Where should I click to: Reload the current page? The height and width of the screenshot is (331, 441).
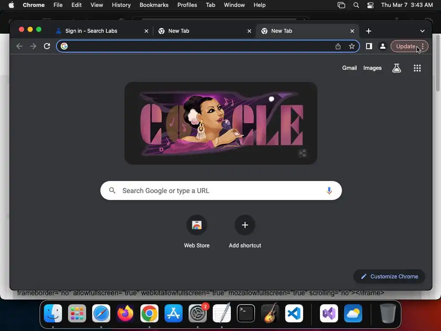tap(47, 46)
